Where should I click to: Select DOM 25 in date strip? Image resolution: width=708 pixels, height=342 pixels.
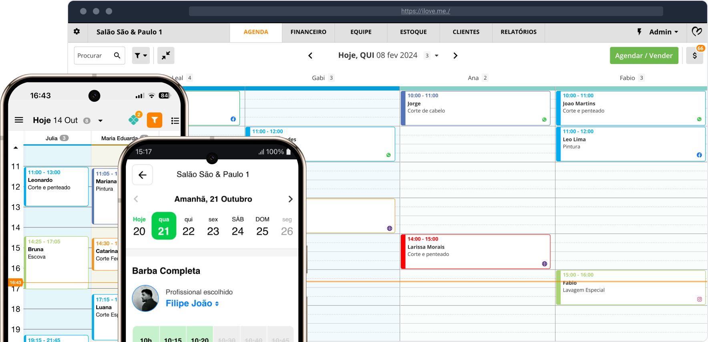(262, 226)
